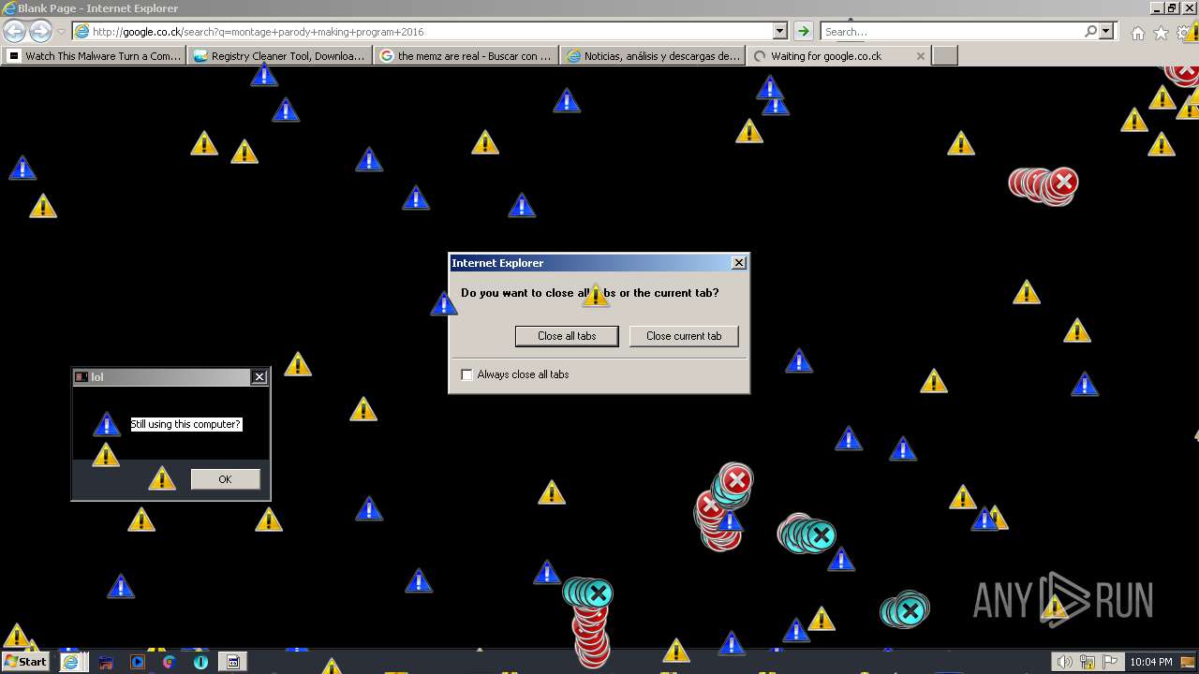Screen dimensions: 1199x674
Task: Open the file explorer taskbar icon
Action: 106,662
